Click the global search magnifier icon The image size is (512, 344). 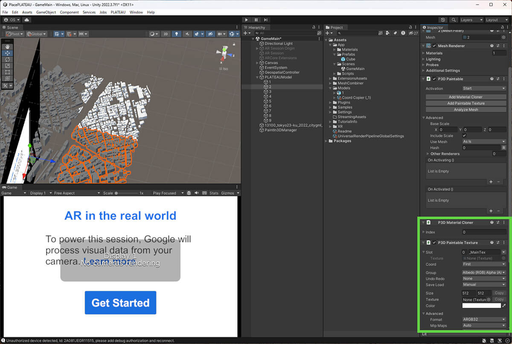point(453,20)
